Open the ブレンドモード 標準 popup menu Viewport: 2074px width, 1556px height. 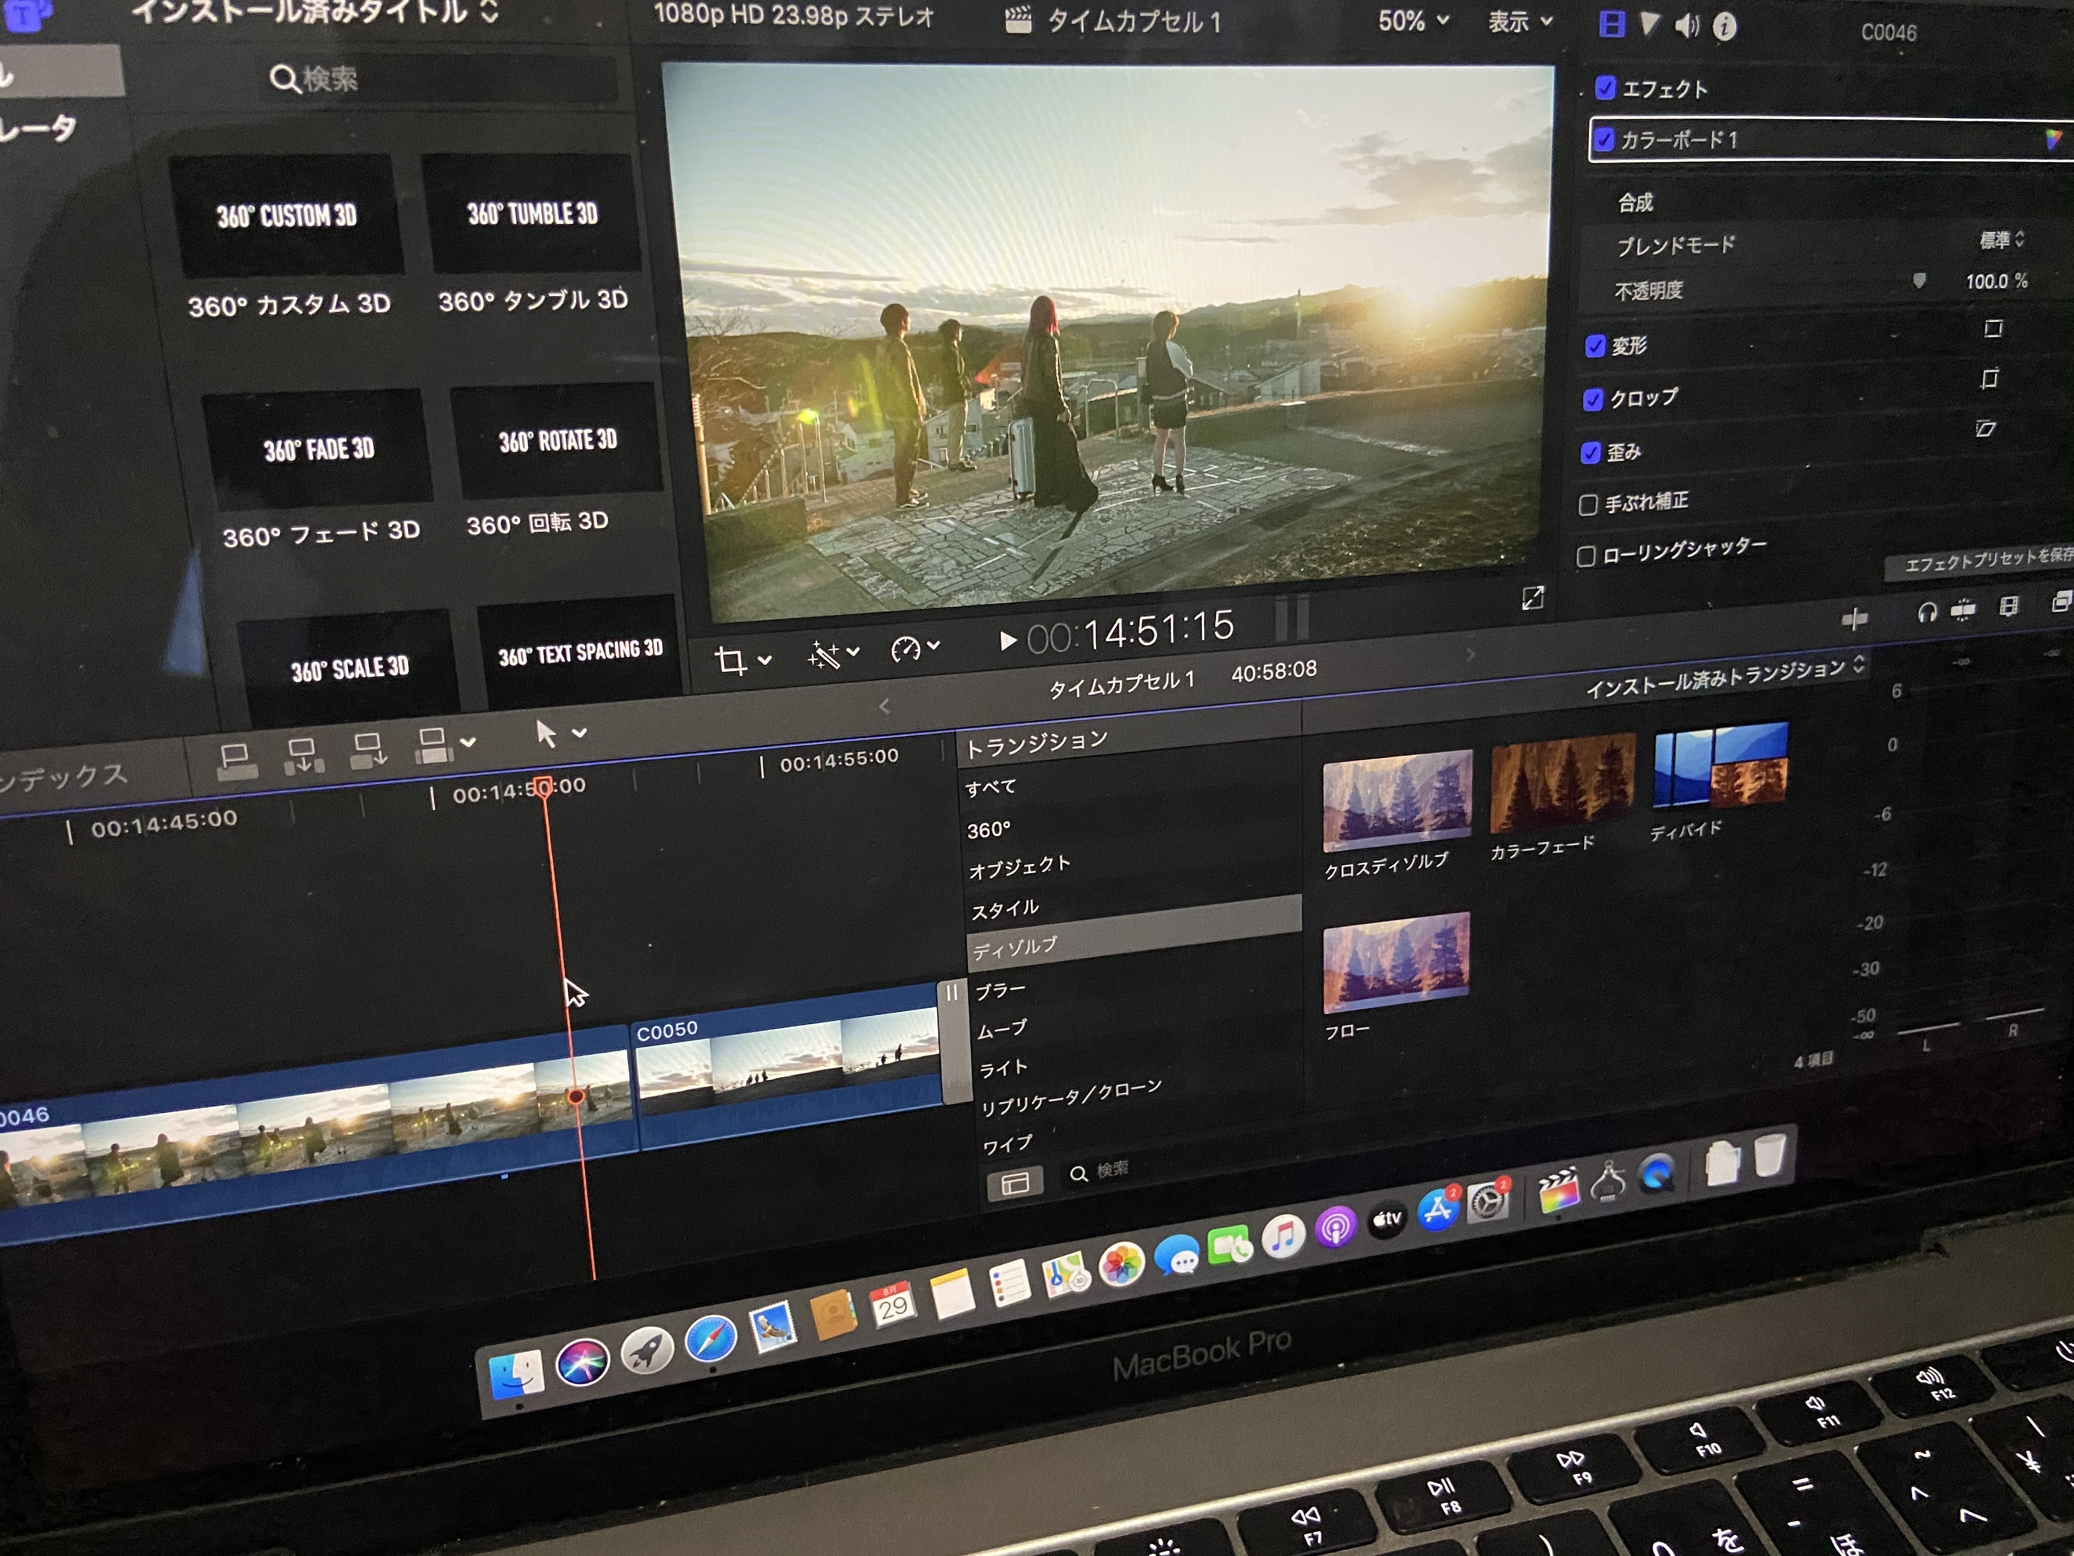coord(2001,240)
